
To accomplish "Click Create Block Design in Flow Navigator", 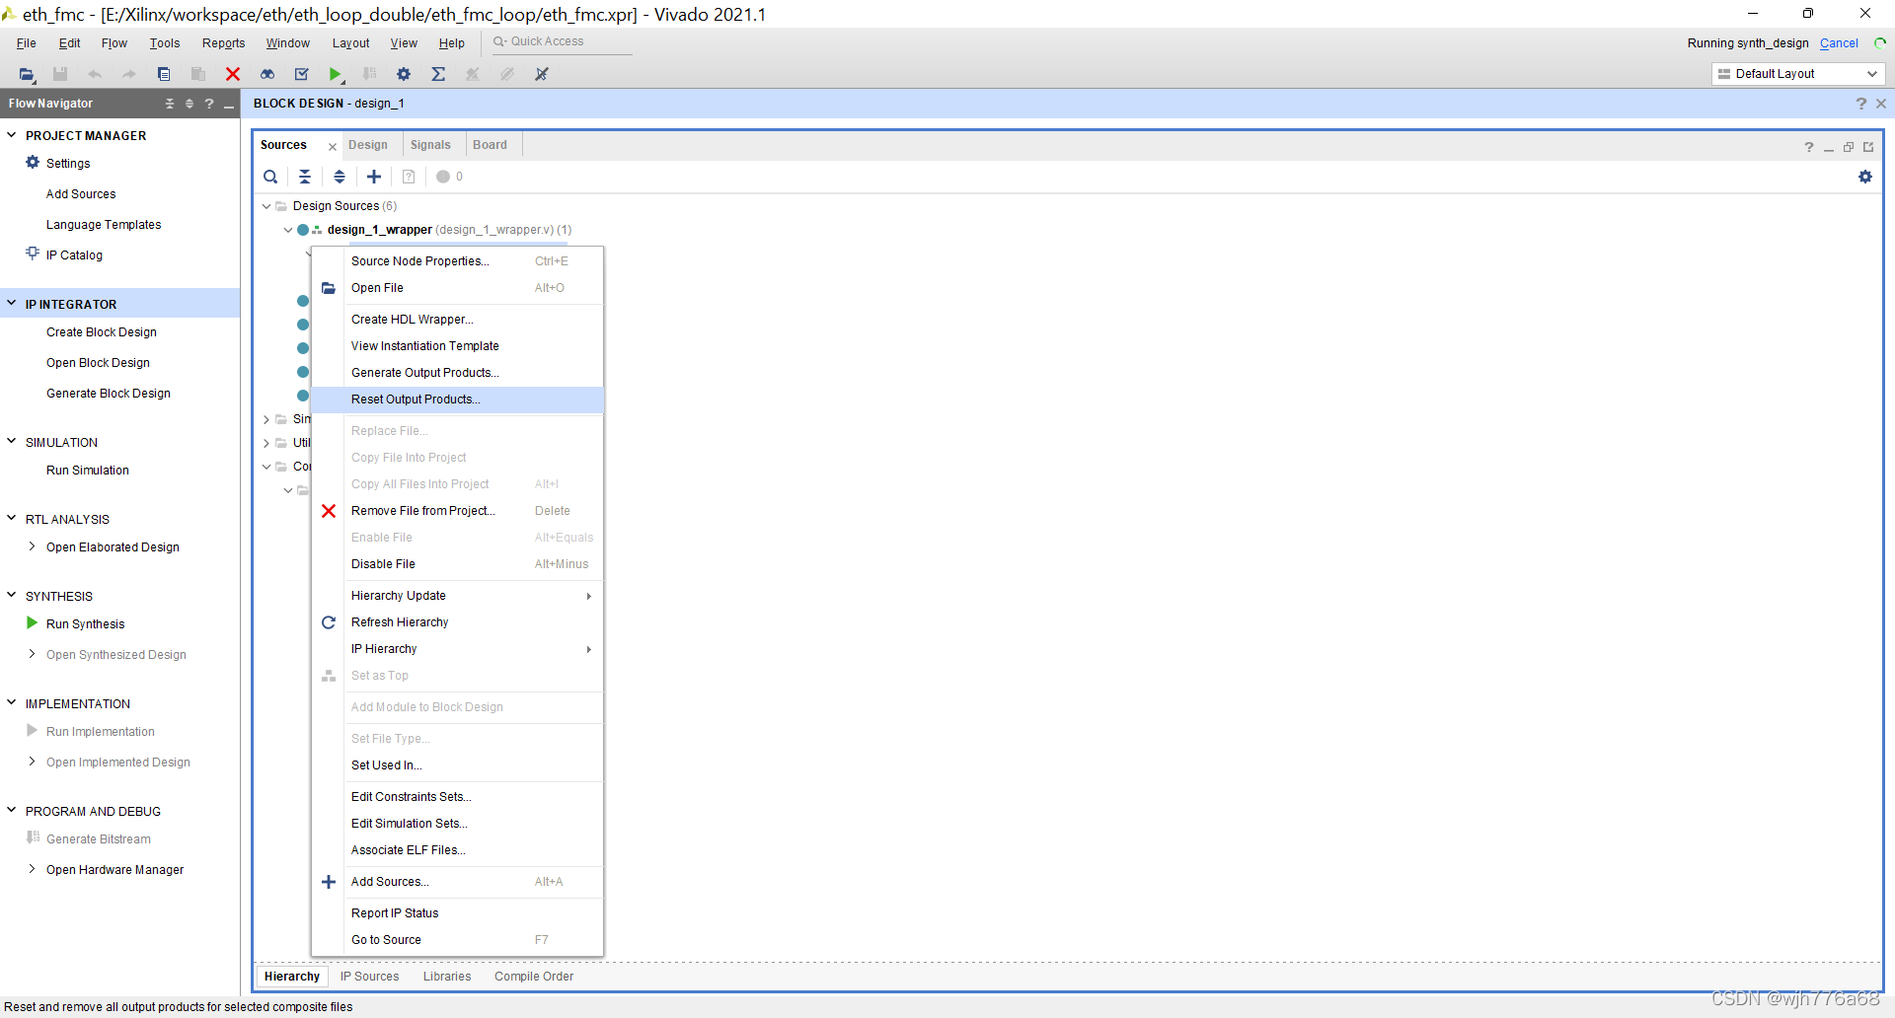I will click(x=102, y=332).
